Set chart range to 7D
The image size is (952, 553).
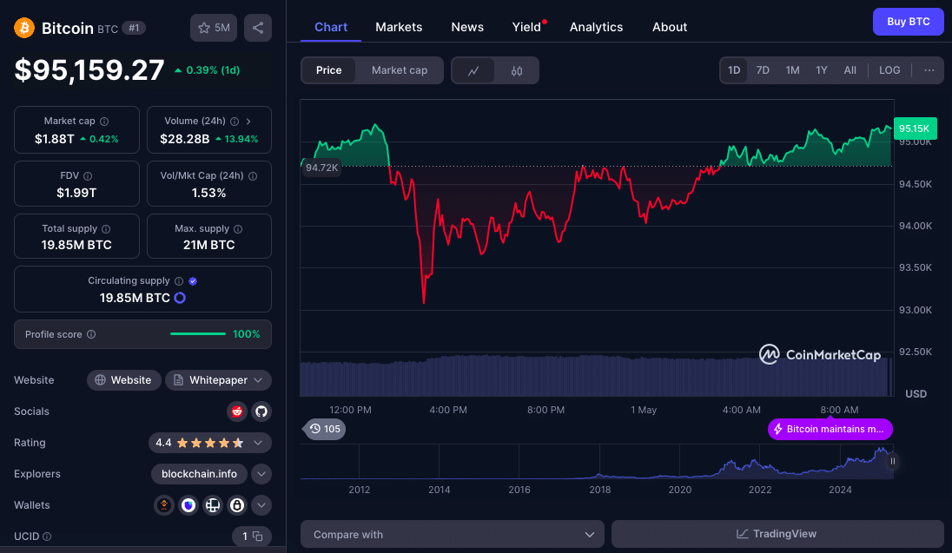tap(763, 70)
